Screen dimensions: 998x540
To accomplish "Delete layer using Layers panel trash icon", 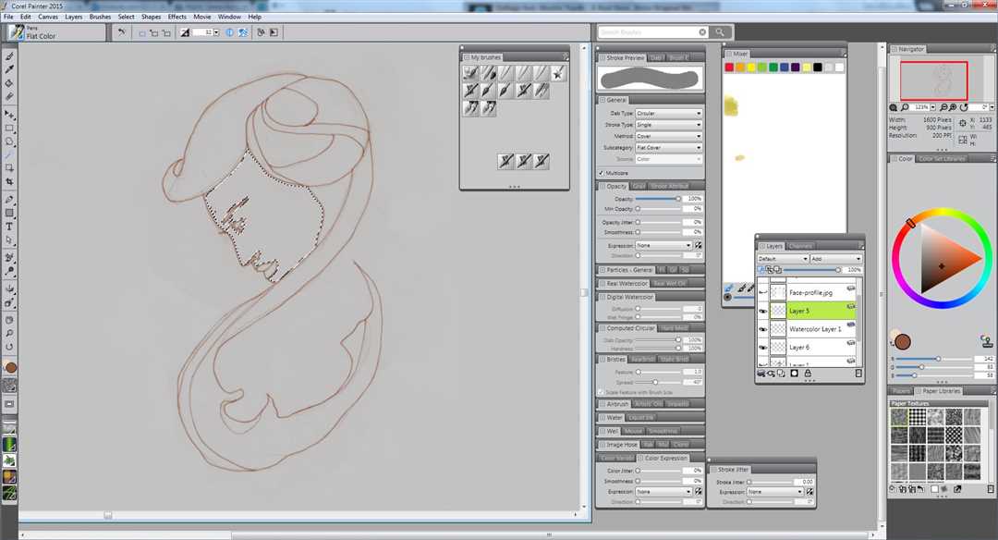I will click(858, 373).
